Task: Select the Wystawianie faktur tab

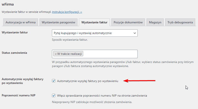Action: coord(94,22)
